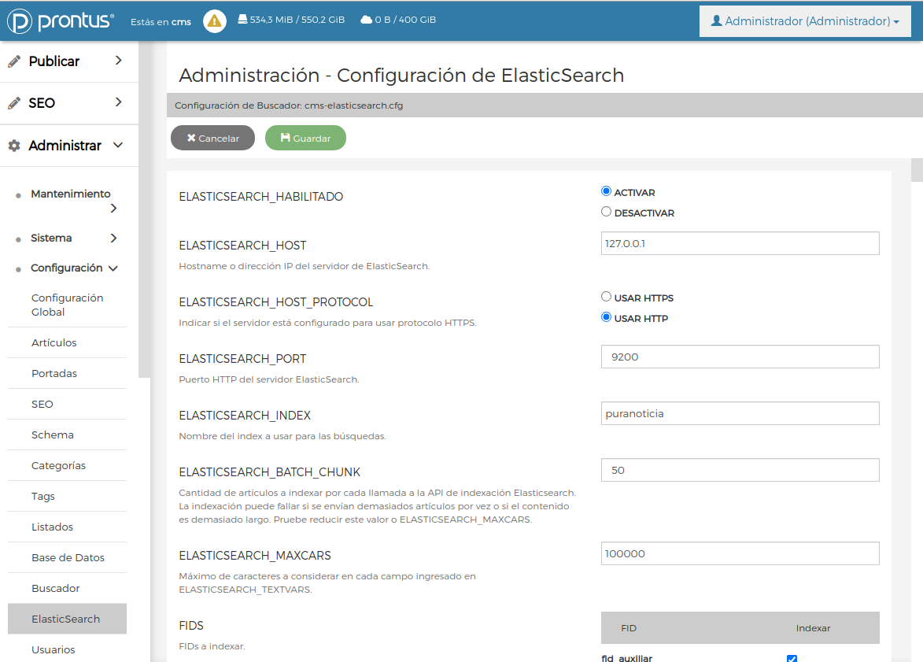Click the Sistema menu label

tap(51, 238)
